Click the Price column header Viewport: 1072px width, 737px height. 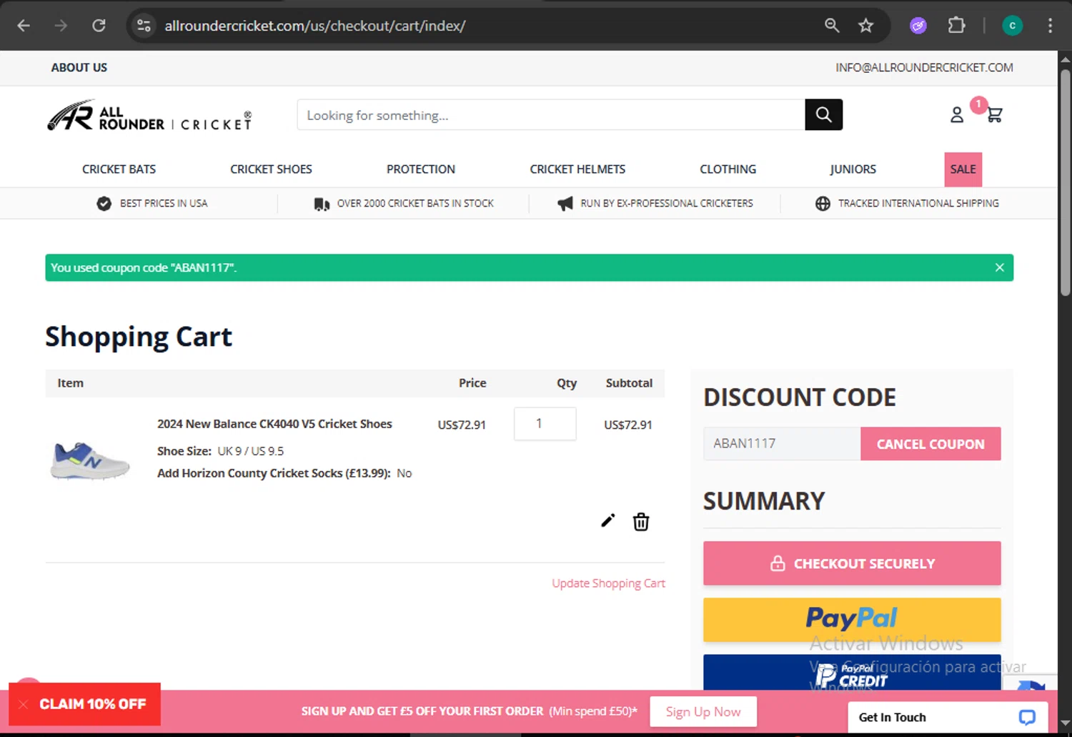[x=472, y=383]
